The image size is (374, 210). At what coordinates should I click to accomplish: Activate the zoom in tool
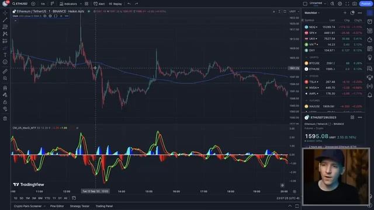point(5,78)
